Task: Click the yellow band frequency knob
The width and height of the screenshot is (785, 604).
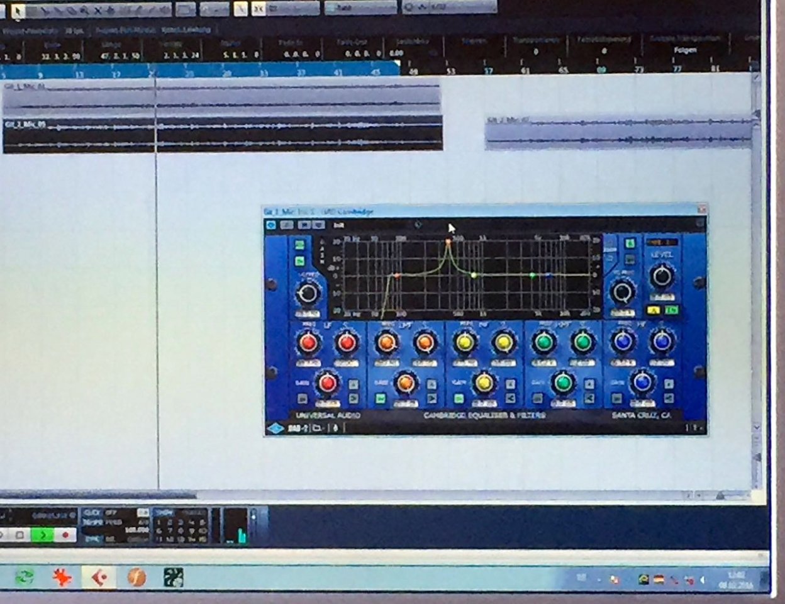Action: point(465,342)
